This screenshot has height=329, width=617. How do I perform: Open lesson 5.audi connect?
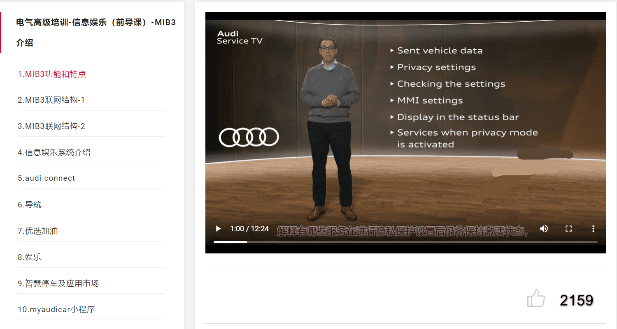coord(46,178)
